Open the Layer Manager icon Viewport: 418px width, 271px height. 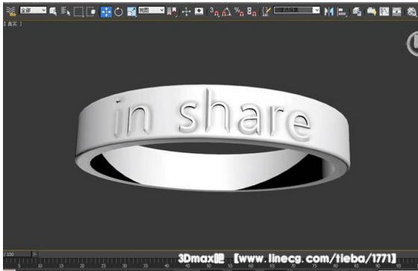point(357,11)
